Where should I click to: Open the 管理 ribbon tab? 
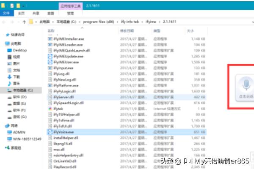70,13
